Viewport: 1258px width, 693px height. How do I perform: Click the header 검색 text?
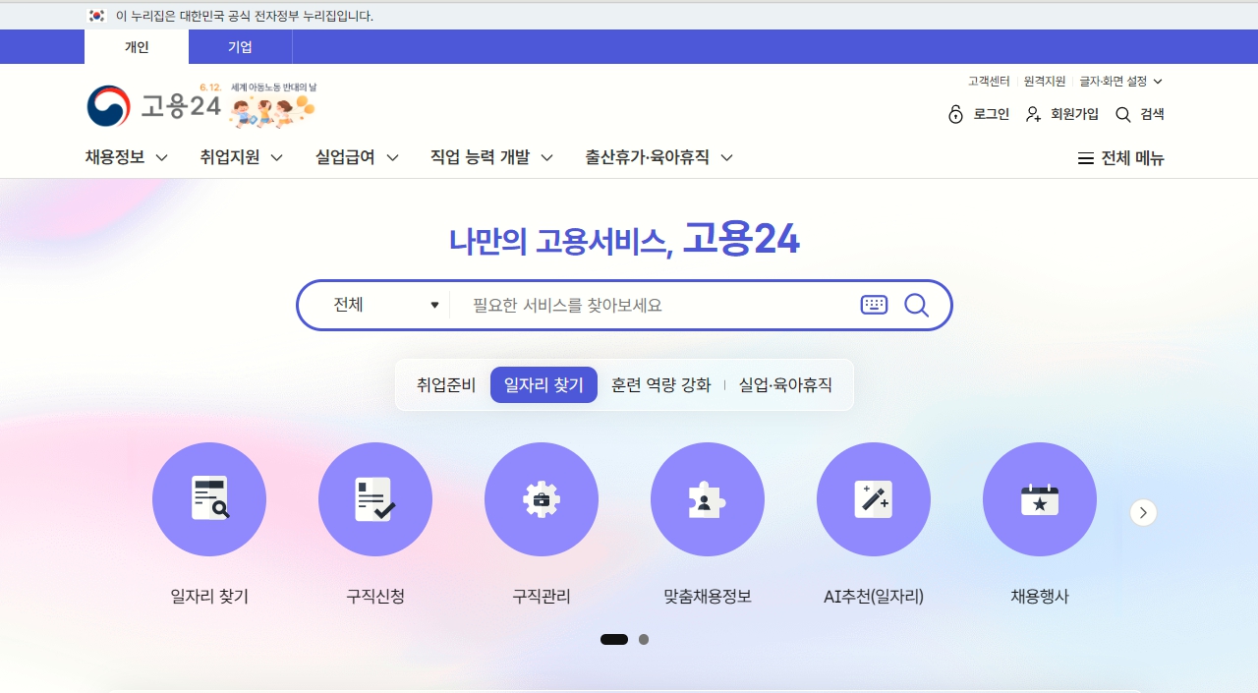[1152, 114]
